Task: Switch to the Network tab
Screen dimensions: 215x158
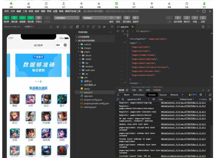Action: click(174, 95)
